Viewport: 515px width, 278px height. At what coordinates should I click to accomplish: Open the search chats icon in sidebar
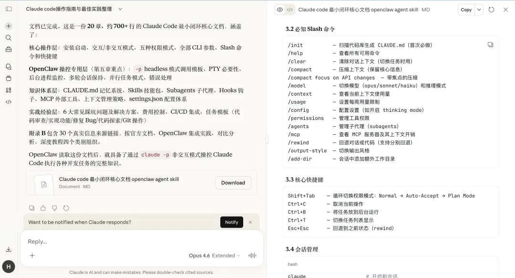(x=9, y=38)
